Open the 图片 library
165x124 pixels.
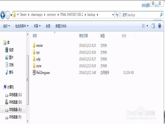pos(11,58)
